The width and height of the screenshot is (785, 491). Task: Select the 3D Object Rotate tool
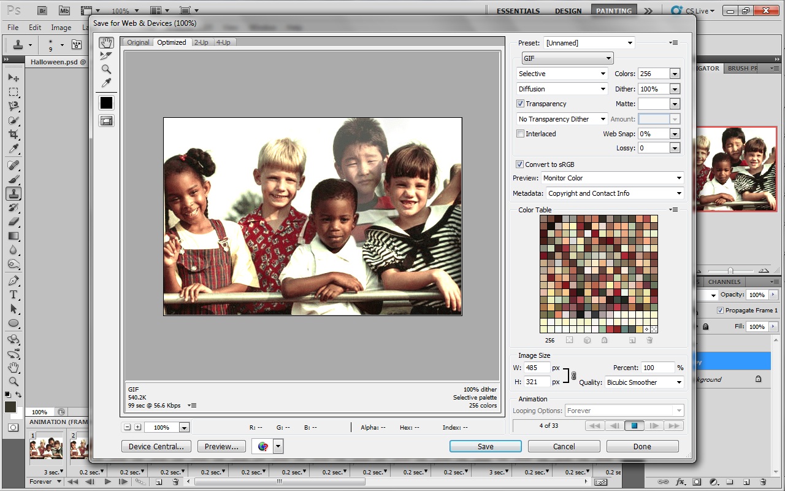[13, 339]
